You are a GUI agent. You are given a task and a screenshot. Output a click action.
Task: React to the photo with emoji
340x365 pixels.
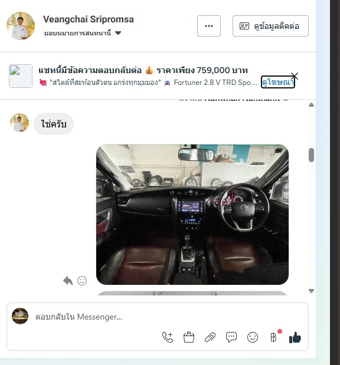pyautogui.click(x=82, y=281)
